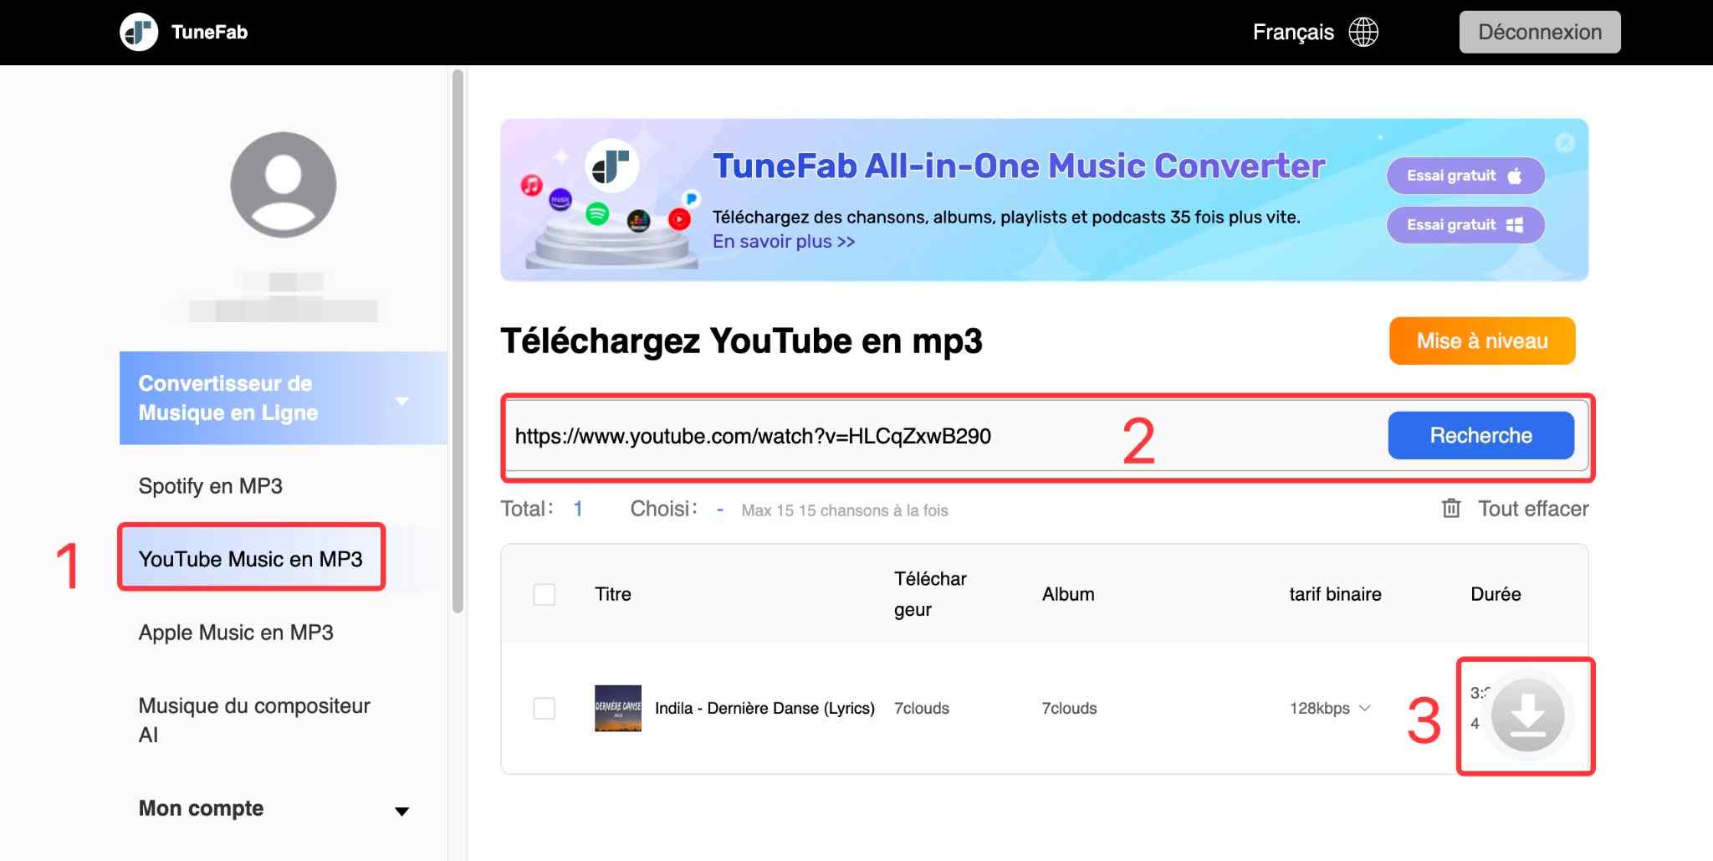This screenshot has height=861, width=1713.
Task: Expand the Mon compte section
Action: click(x=401, y=808)
